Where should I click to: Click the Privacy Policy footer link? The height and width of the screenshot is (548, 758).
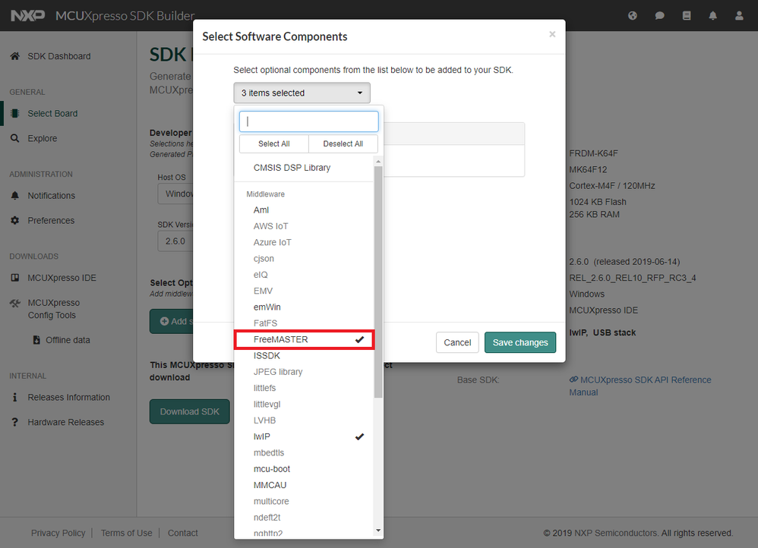58,533
